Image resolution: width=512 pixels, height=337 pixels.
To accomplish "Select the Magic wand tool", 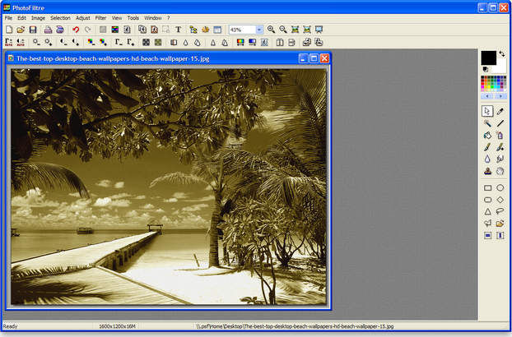I will coord(487,123).
